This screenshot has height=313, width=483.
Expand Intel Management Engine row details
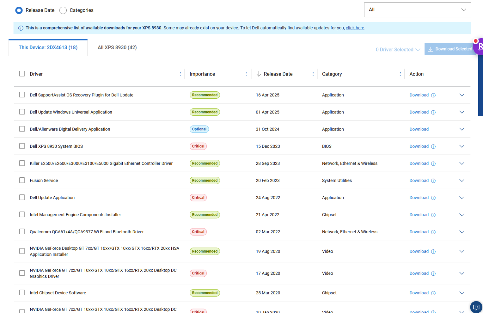[462, 215]
